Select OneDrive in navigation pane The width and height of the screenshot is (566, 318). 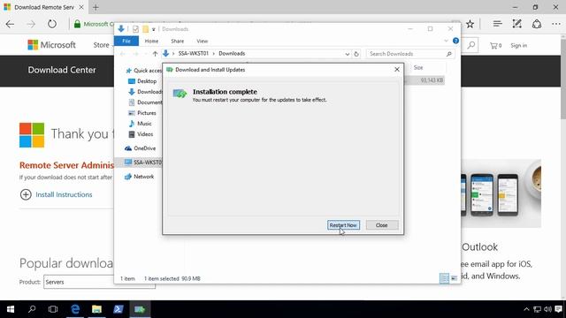(x=140, y=148)
